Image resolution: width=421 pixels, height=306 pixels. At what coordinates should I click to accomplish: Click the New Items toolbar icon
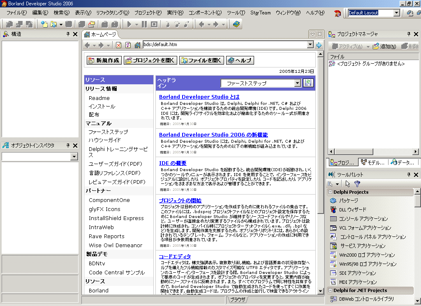point(44,24)
